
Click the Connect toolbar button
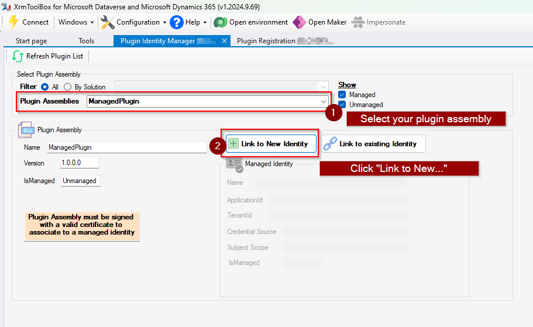(x=29, y=22)
